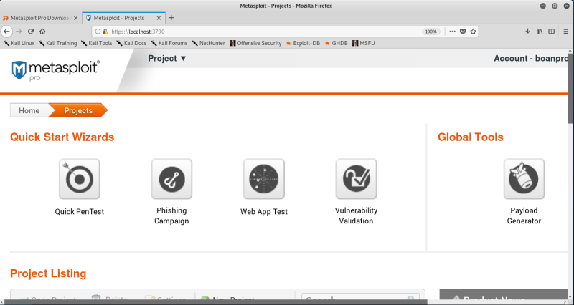Reset the 190% zoom level indicator
This screenshot has height=305, width=574.
point(431,32)
